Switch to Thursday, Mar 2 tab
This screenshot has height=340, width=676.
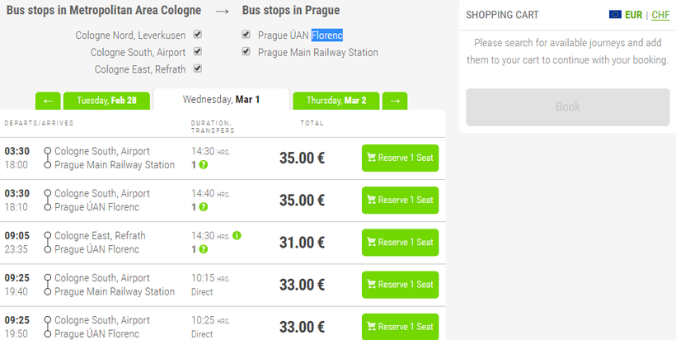[336, 101]
